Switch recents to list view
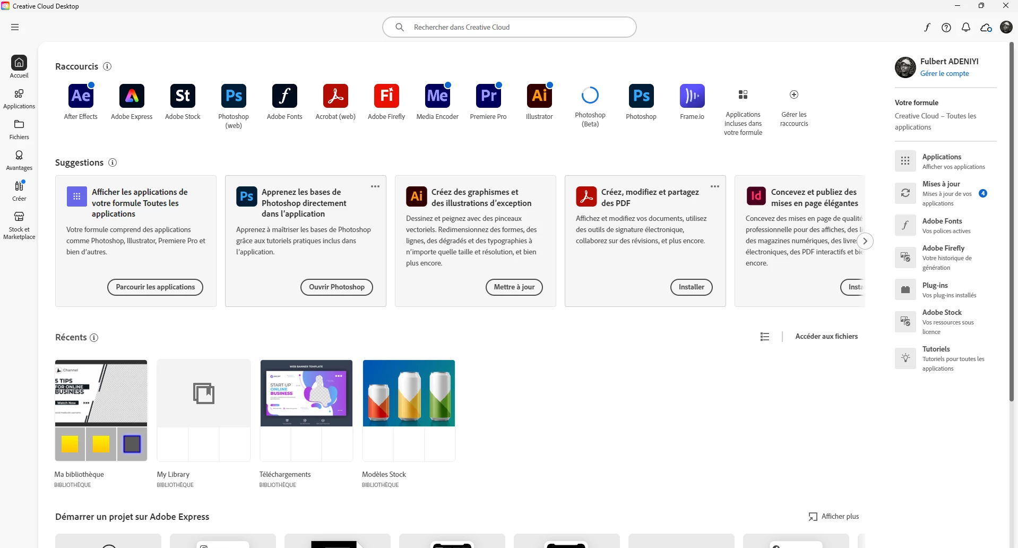The image size is (1018, 548). coord(765,337)
